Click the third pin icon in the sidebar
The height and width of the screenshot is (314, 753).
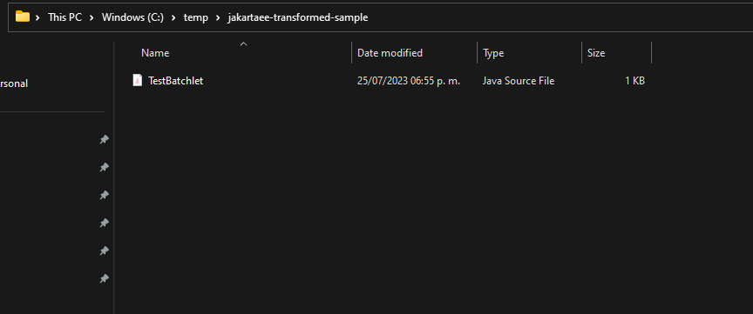[x=104, y=195]
